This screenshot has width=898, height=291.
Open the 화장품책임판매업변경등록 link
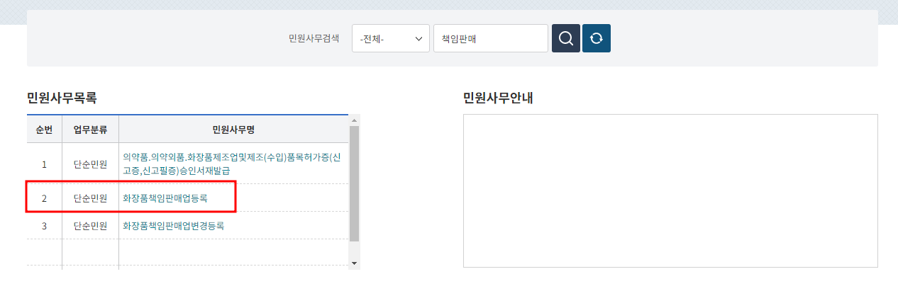pyautogui.click(x=174, y=227)
